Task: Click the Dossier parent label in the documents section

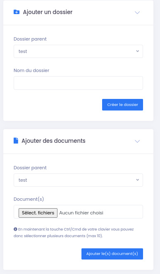Action: [30, 168]
